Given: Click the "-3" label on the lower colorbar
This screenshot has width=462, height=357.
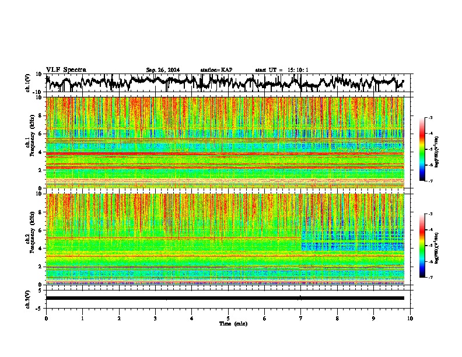Looking at the screenshot, I should point(430,214).
